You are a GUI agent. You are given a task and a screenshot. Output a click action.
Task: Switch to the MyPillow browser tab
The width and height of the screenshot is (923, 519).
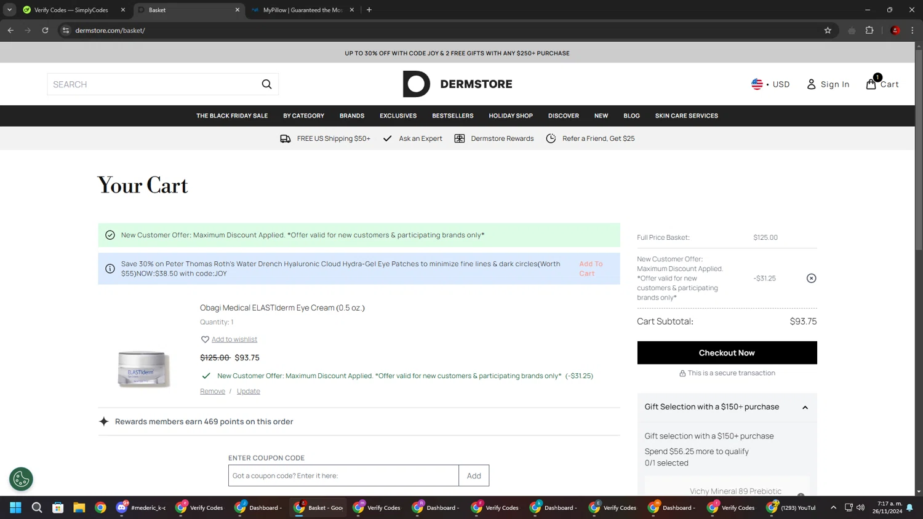click(303, 10)
